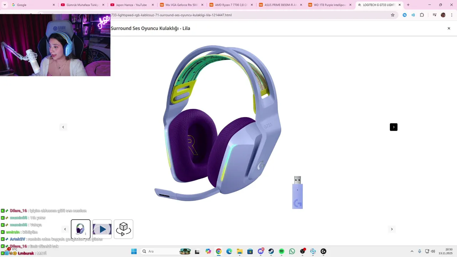Screen dimensions: 457x257
Task: Click the sound-wave extension icon in the toolbar
Action: (x=413, y=15)
